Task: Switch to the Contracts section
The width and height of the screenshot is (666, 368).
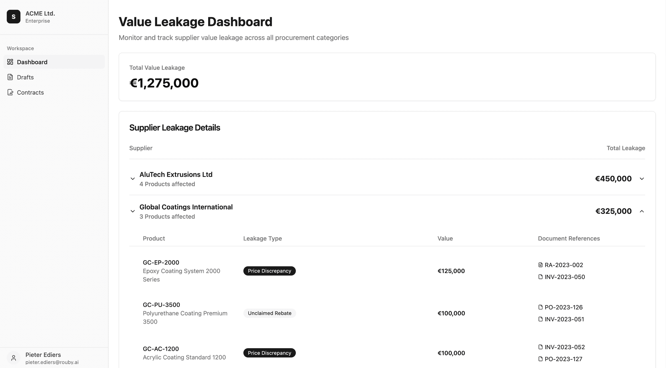Action: click(30, 92)
